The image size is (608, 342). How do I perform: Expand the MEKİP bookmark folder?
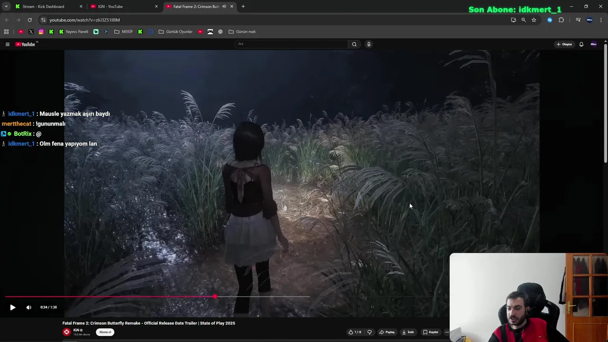pos(123,32)
